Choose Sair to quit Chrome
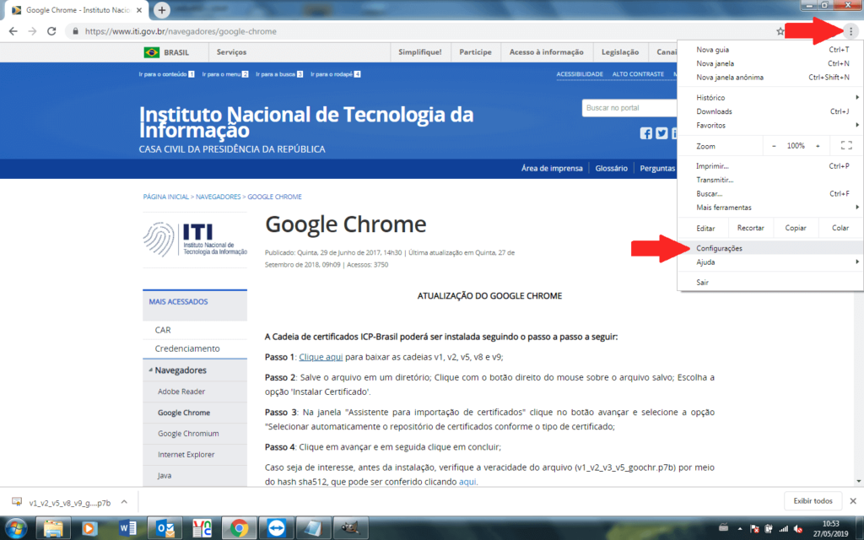The image size is (864, 540). pyautogui.click(x=770, y=282)
